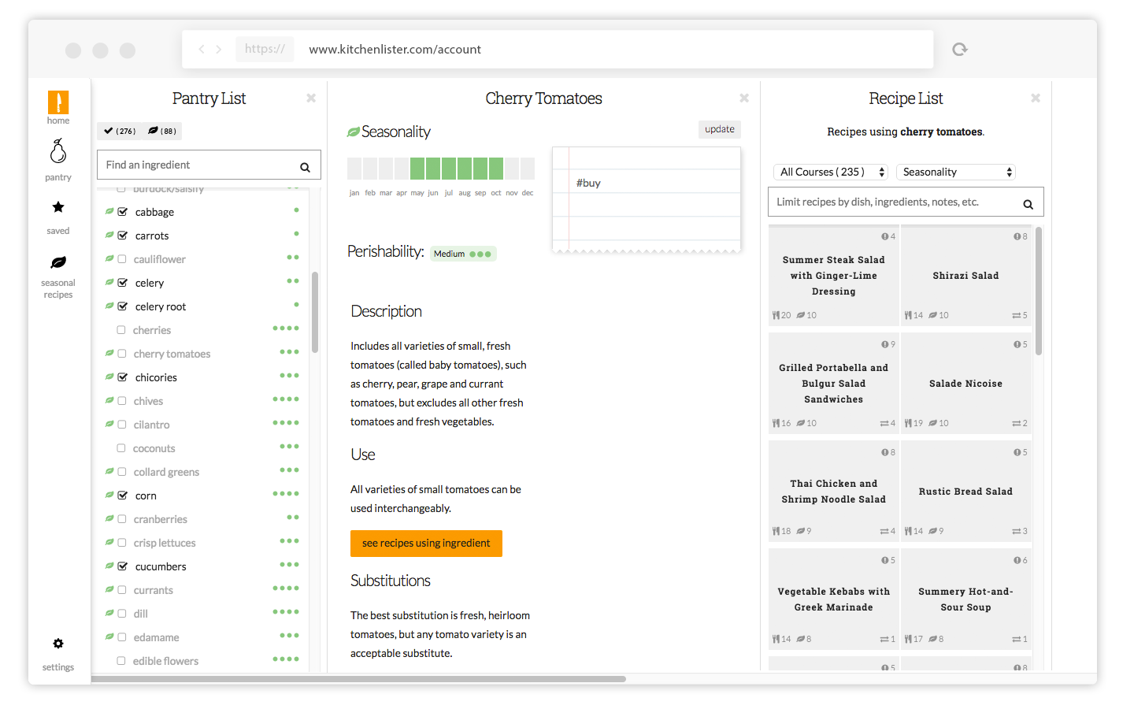Open Summer Steak Salad recipe card

(x=834, y=276)
